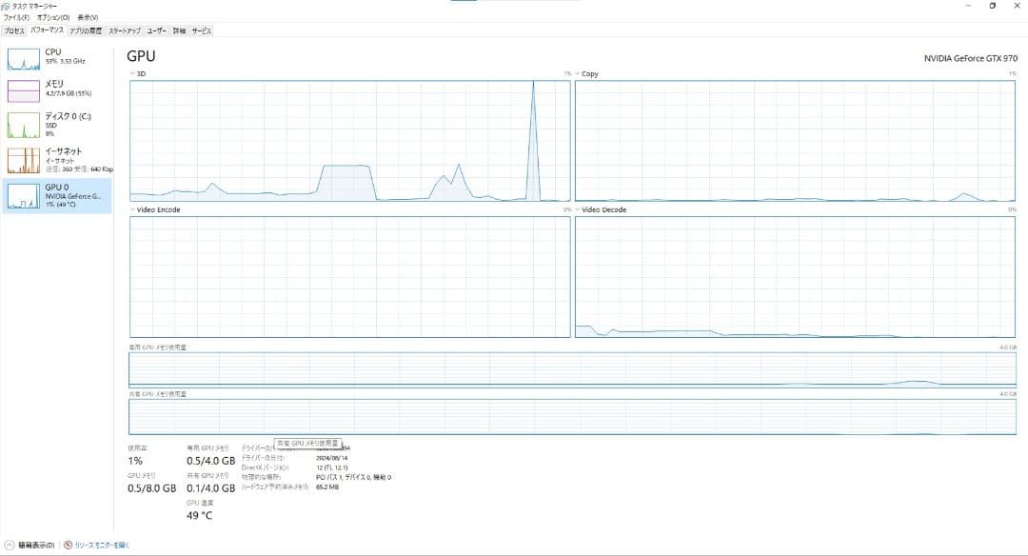This screenshot has height=556, width=1028.
Task: Switch to the プロセス tab
Action: coord(14,30)
